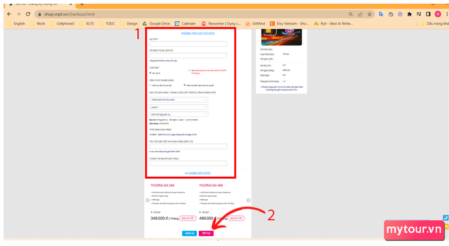
Task: Open the district dropdown Quận 1
Action: point(179,107)
